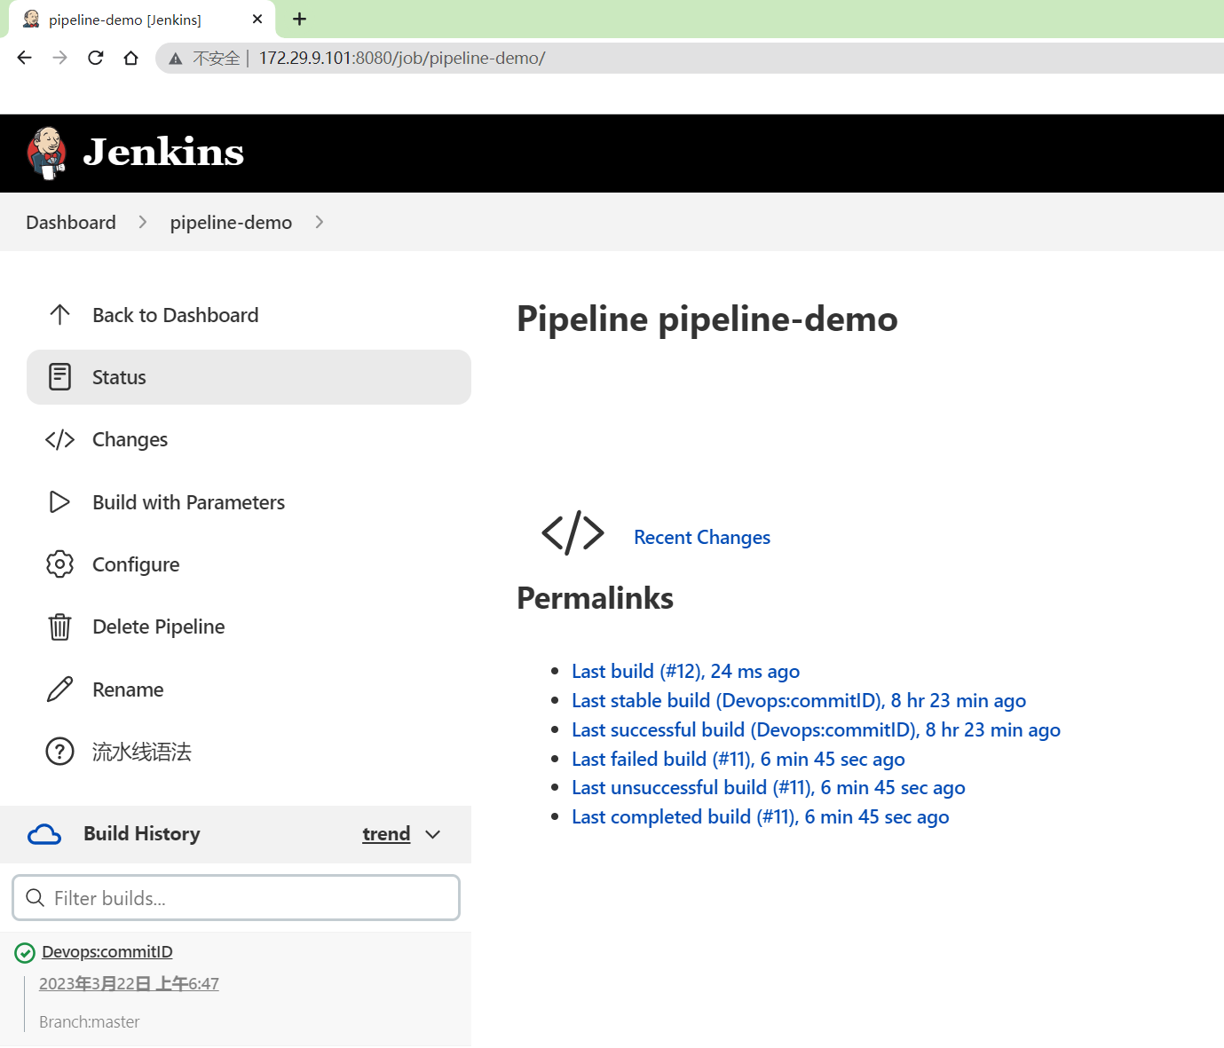Open Last completed build (#11) permalink
The width and height of the screenshot is (1224, 1048).
(x=761, y=817)
